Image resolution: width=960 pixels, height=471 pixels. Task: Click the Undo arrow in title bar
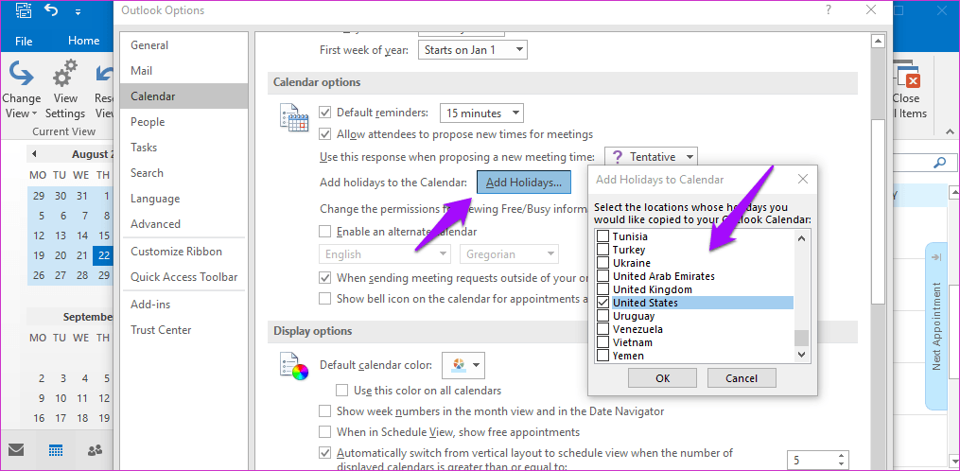tap(52, 10)
